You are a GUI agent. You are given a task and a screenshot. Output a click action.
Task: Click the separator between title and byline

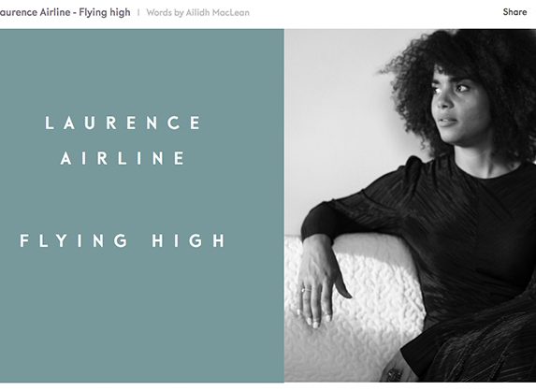click(138, 13)
